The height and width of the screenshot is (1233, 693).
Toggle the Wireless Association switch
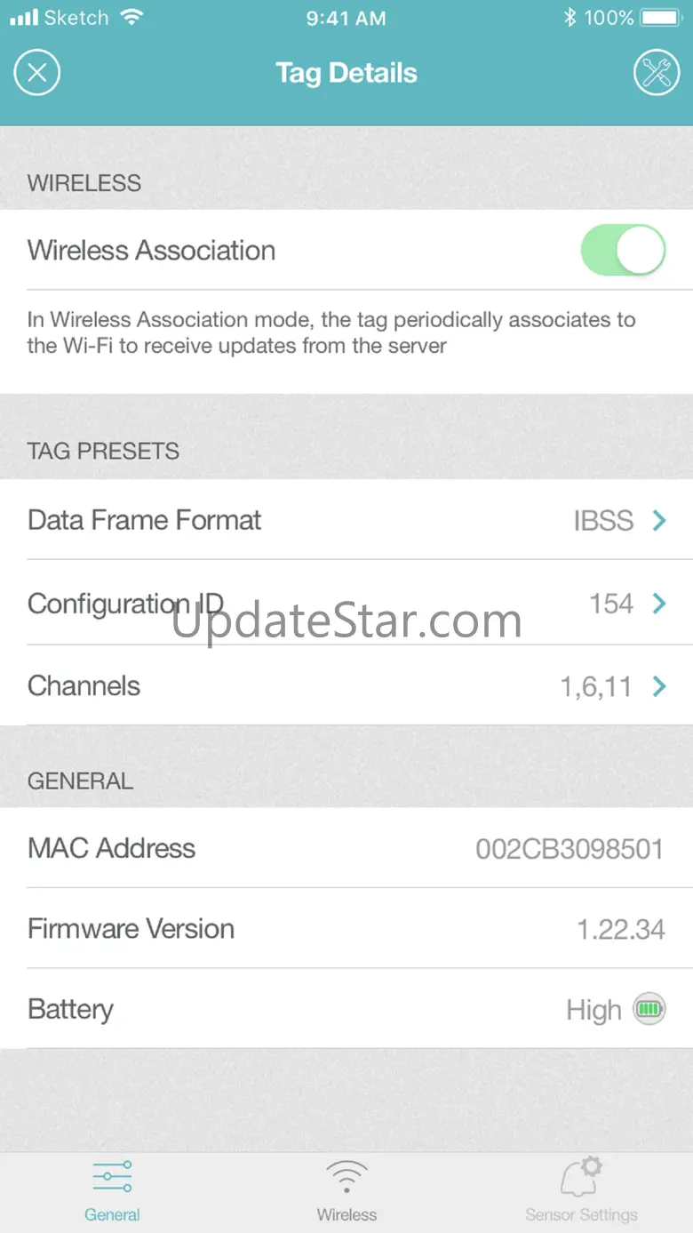point(623,250)
